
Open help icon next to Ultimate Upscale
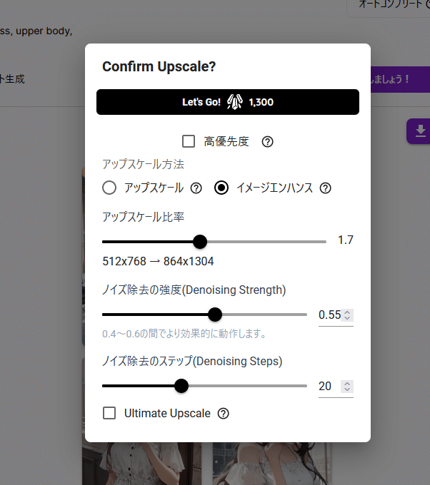click(x=224, y=413)
